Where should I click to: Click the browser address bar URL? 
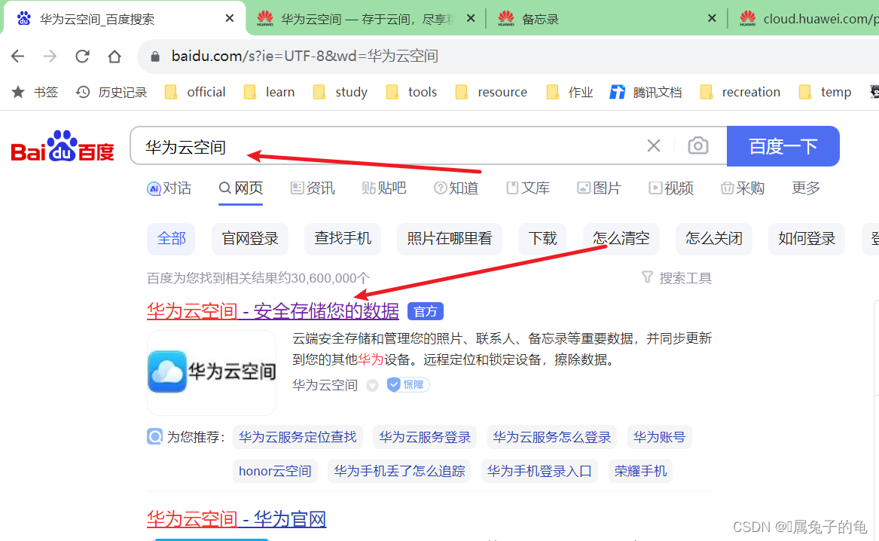(305, 56)
